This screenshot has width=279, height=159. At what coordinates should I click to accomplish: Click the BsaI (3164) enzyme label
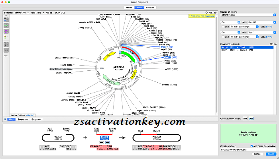point(66,65)
